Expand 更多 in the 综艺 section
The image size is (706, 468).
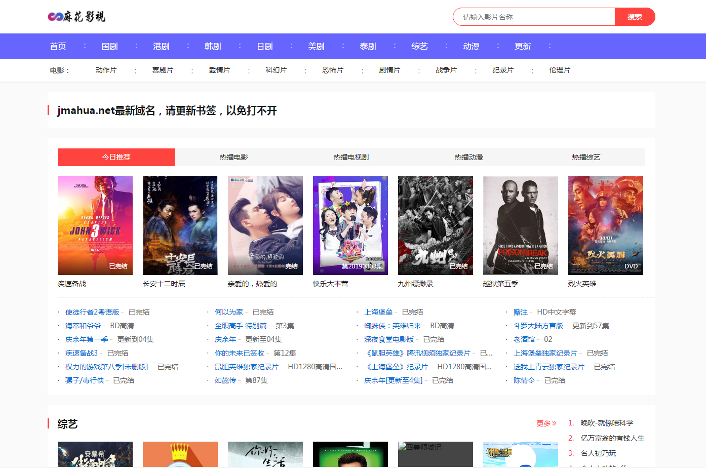(x=546, y=423)
